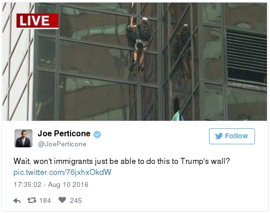The width and height of the screenshot is (270, 213).
Task: Open the @JoePerticone handle link
Action: [62, 144]
